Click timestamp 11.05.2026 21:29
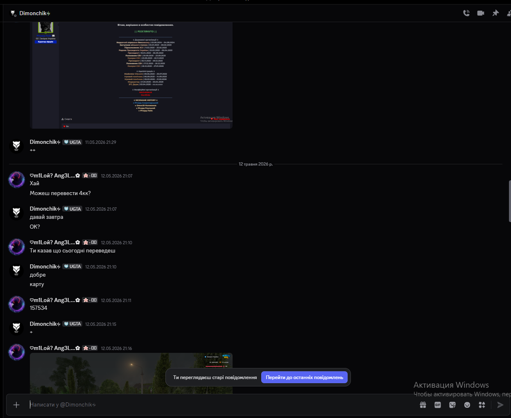This screenshot has width=511, height=418. tap(101, 142)
